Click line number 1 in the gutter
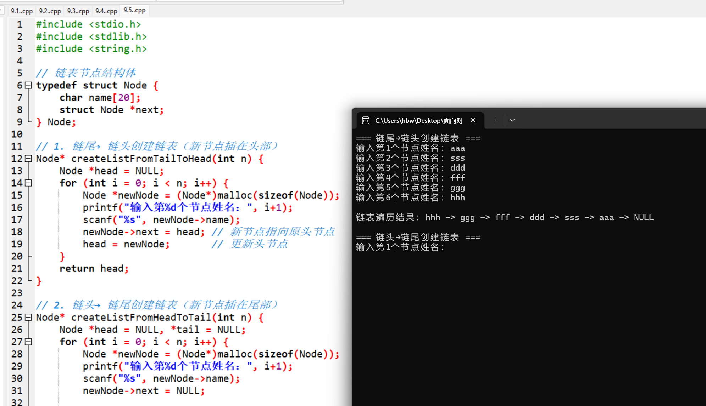Image resolution: width=706 pixels, height=406 pixels. coord(20,24)
